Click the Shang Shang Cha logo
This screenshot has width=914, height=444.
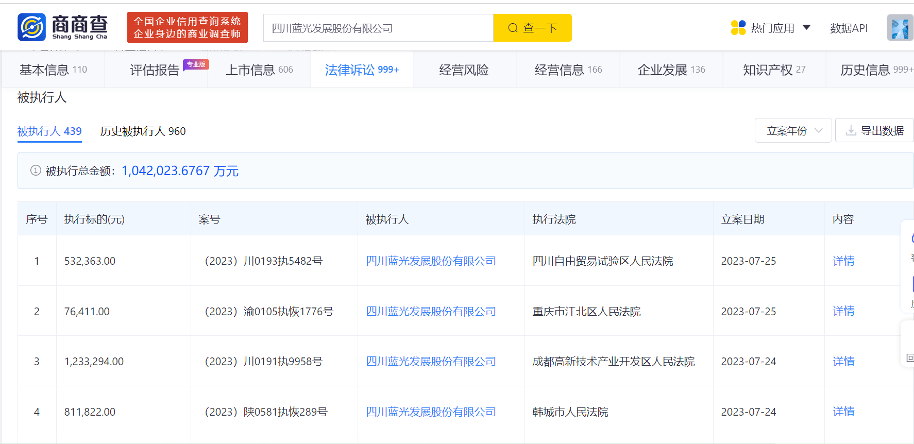(x=62, y=27)
